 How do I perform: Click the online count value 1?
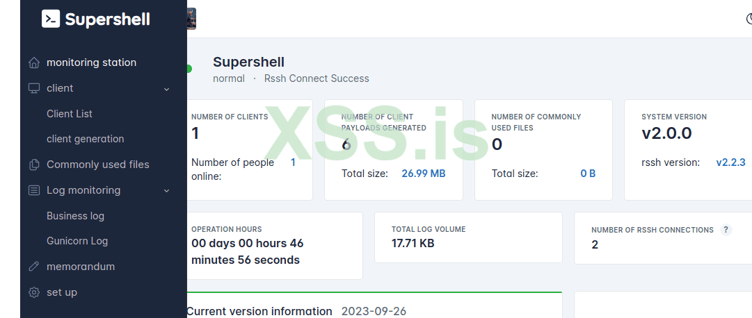point(293,162)
